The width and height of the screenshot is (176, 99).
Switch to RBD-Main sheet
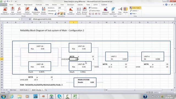[x=13, y=90]
